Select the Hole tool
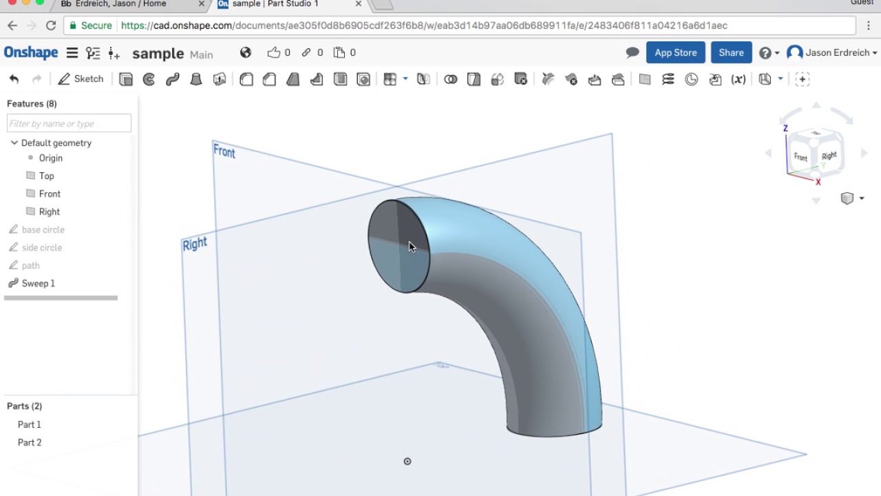 tap(363, 79)
